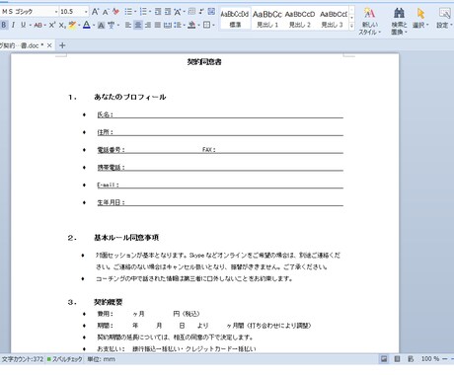Toggle スペルチェック spell check in status bar
This screenshot has height=375, width=454.
(65, 359)
